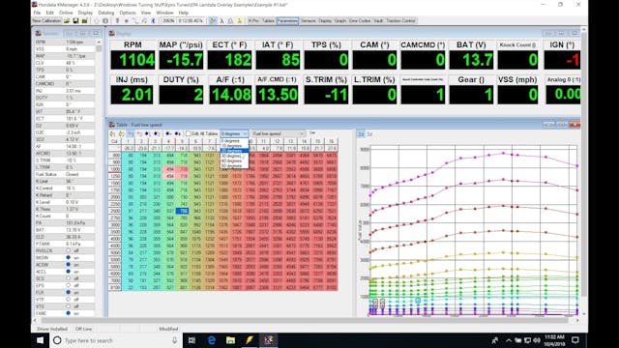
Task: Open the Tables window from toolbar
Action: [268, 21]
